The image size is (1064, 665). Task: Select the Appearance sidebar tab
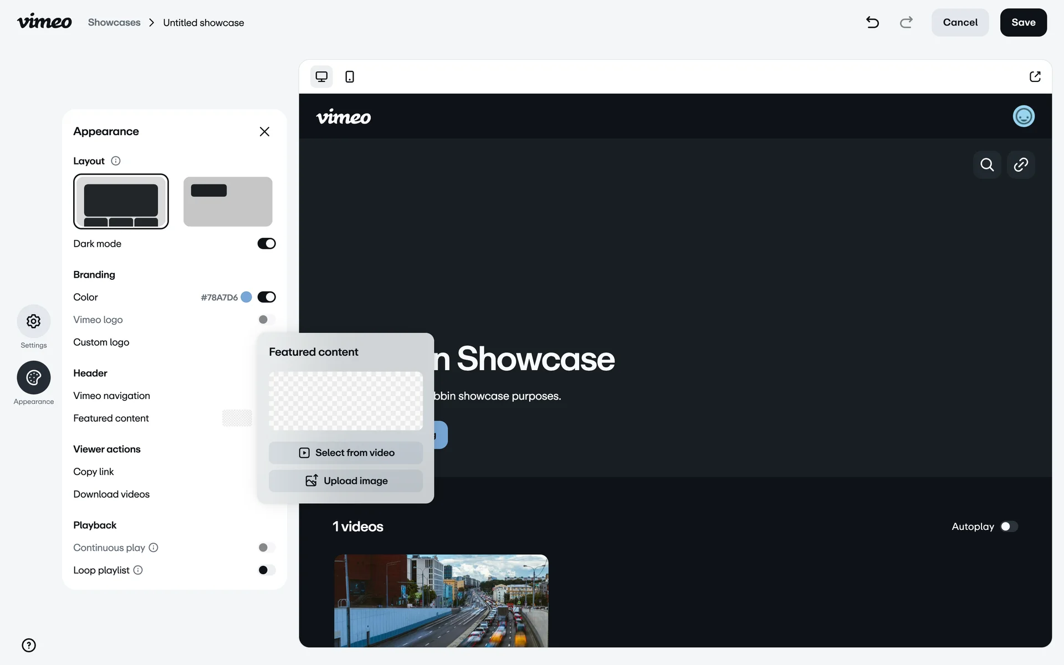coord(34,378)
